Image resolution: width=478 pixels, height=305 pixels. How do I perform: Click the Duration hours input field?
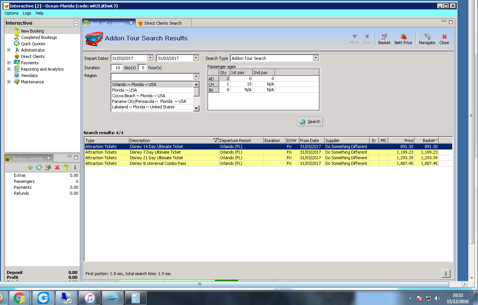click(142, 68)
